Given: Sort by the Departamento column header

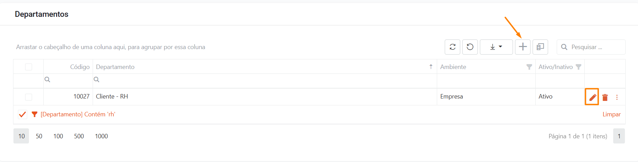Looking at the screenshot, I should [x=115, y=67].
